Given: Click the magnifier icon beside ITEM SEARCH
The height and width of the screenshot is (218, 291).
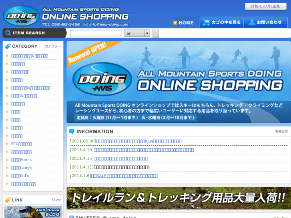Looking at the screenshot, I should (8, 33).
